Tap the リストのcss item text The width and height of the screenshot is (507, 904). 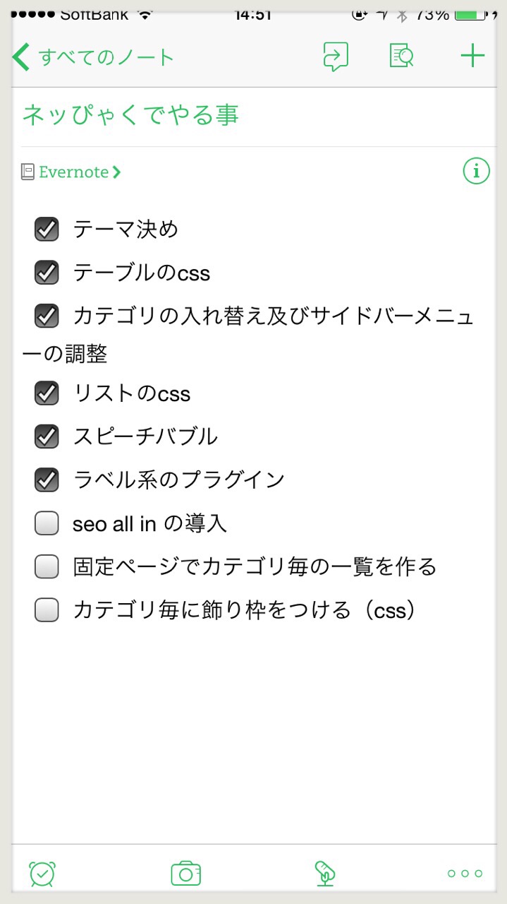[132, 393]
